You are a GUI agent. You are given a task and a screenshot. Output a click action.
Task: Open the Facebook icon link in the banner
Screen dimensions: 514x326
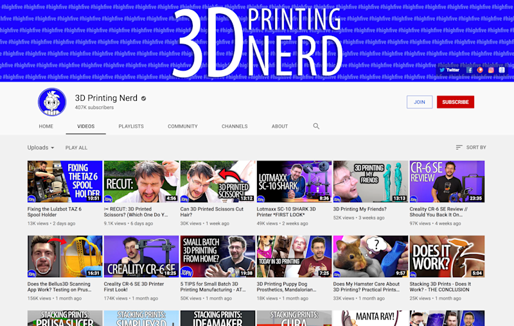(x=470, y=70)
